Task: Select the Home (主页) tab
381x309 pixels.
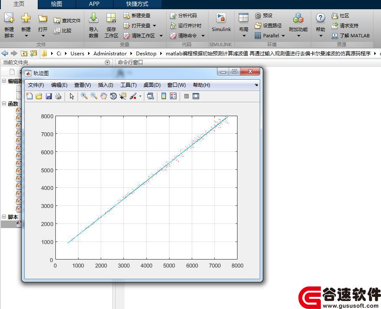Action: (x=19, y=4)
